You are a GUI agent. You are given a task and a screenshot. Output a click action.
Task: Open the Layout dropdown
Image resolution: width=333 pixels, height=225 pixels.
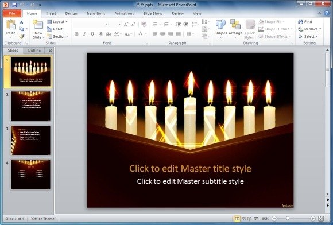[57, 22]
